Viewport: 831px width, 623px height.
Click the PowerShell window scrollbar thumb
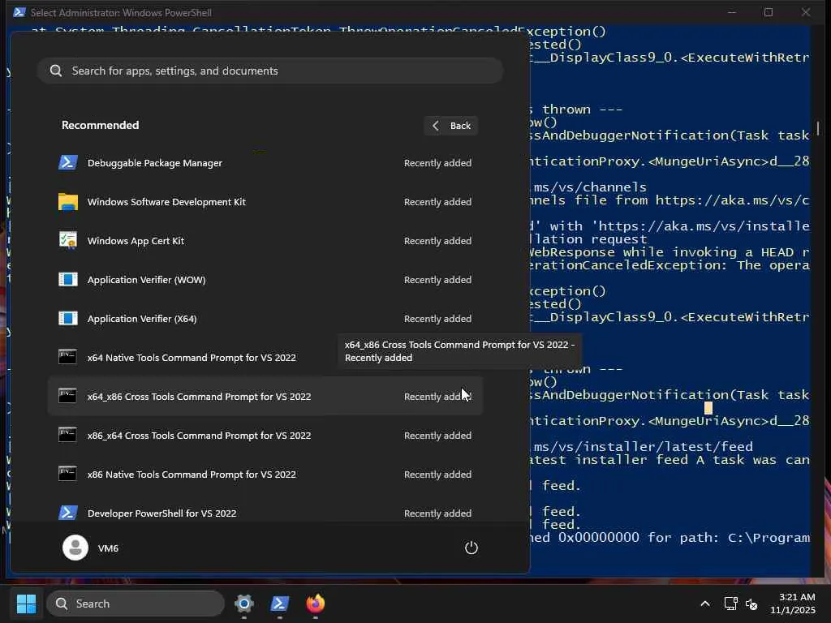(818, 127)
